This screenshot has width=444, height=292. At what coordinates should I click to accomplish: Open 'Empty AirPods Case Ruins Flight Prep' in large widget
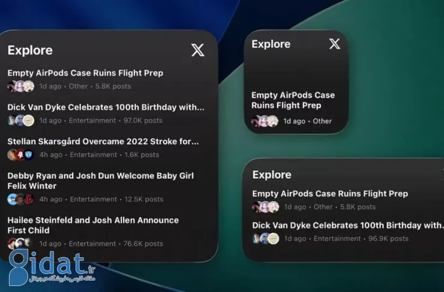click(85, 73)
